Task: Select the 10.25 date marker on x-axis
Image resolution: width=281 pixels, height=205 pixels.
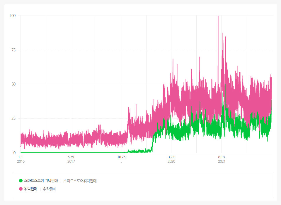Action: pyautogui.click(x=121, y=157)
